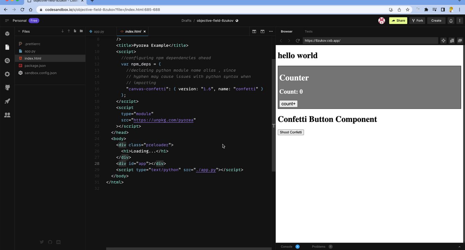Go back in the sandbox preview browser
The image size is (465, 250).
(x=281, y=41)
